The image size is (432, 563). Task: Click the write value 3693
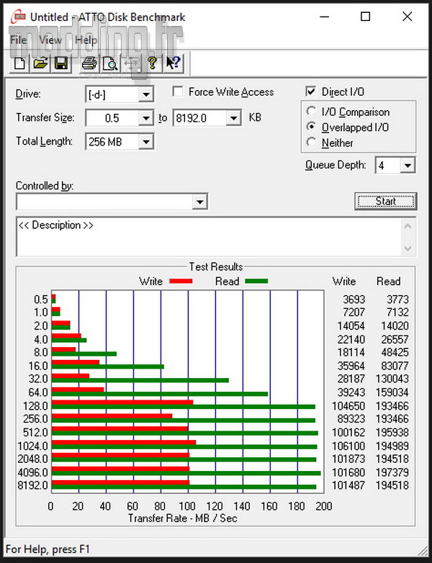(354, 299)
